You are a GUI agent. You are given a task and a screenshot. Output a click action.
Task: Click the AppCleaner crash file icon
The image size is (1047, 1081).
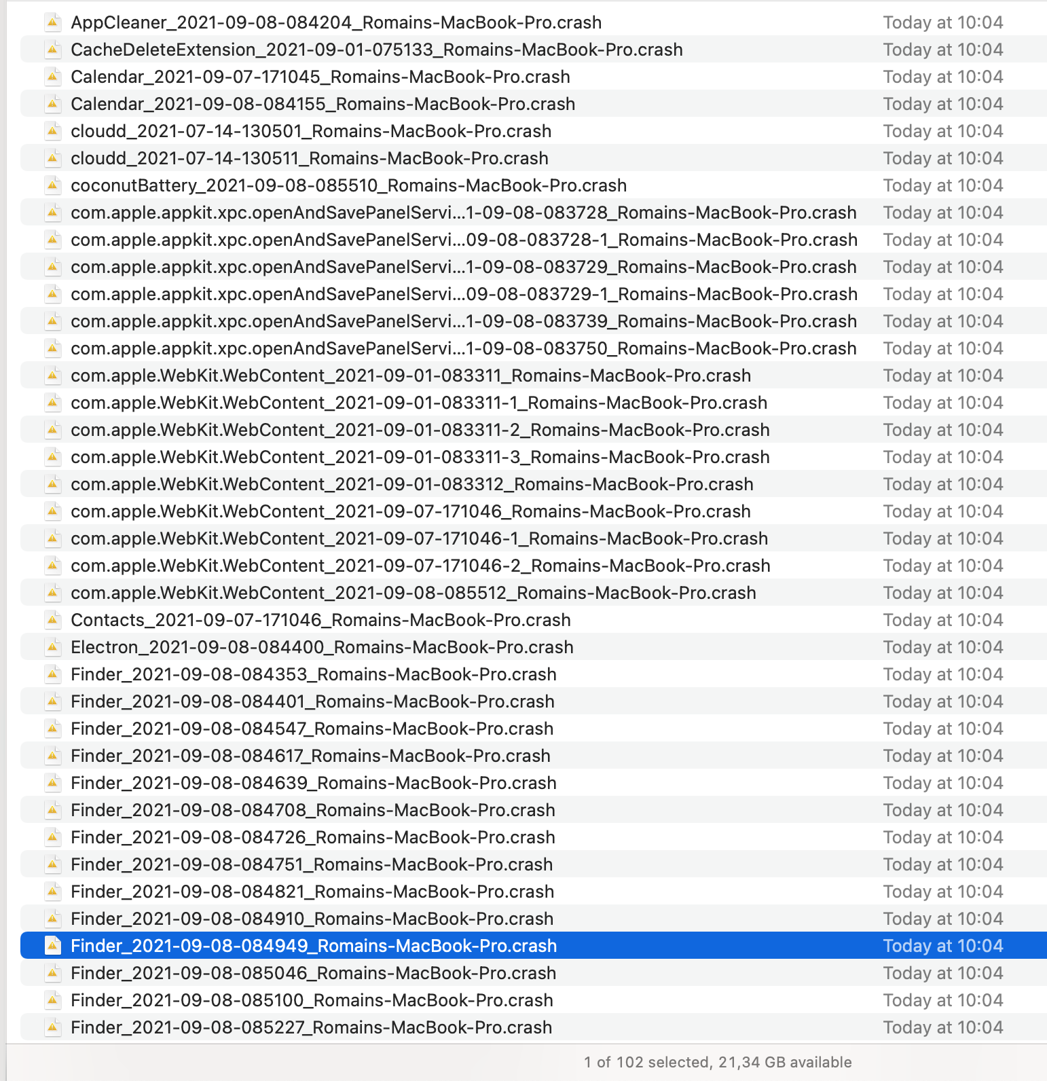(52, 22)
